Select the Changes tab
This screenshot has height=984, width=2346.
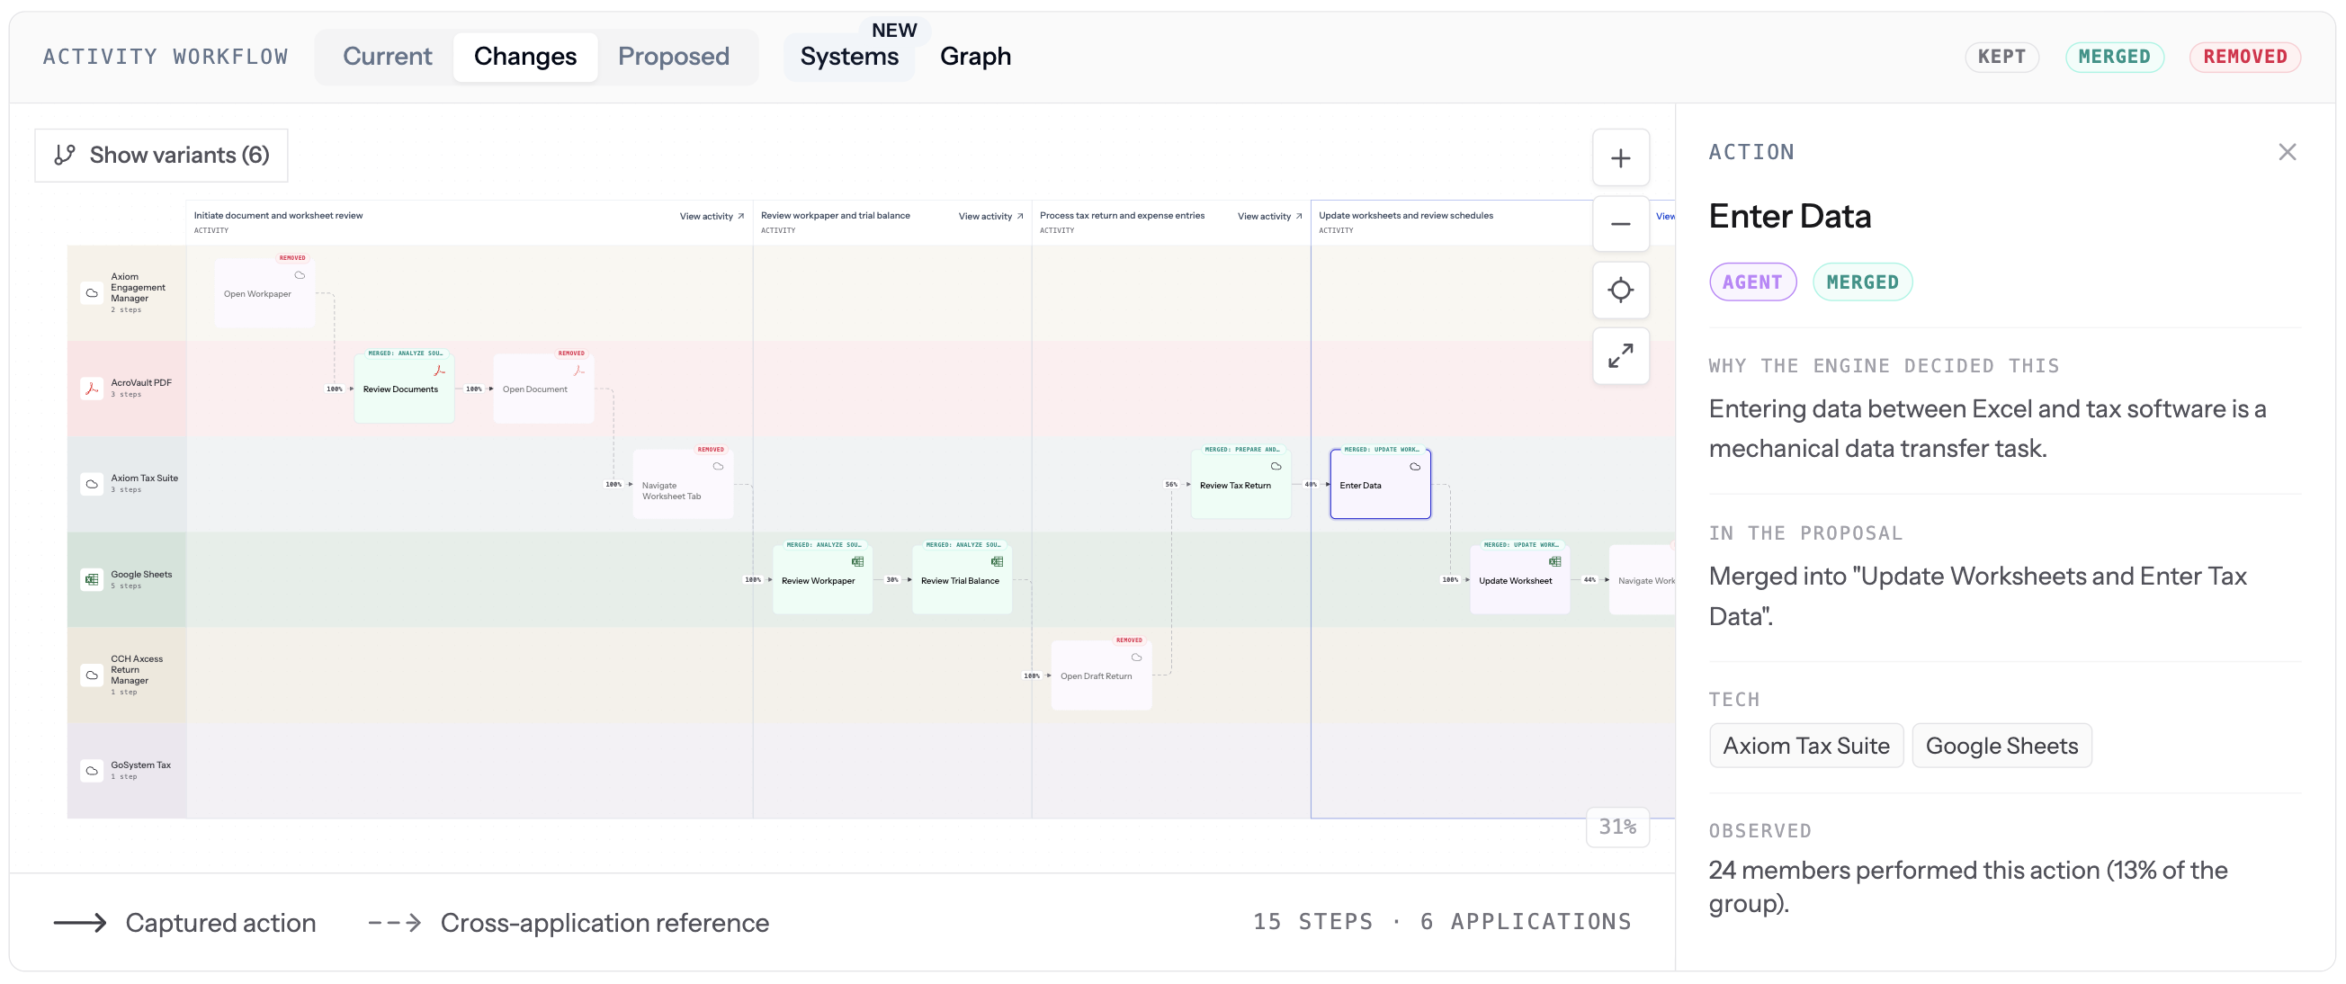tap(525, 57)
